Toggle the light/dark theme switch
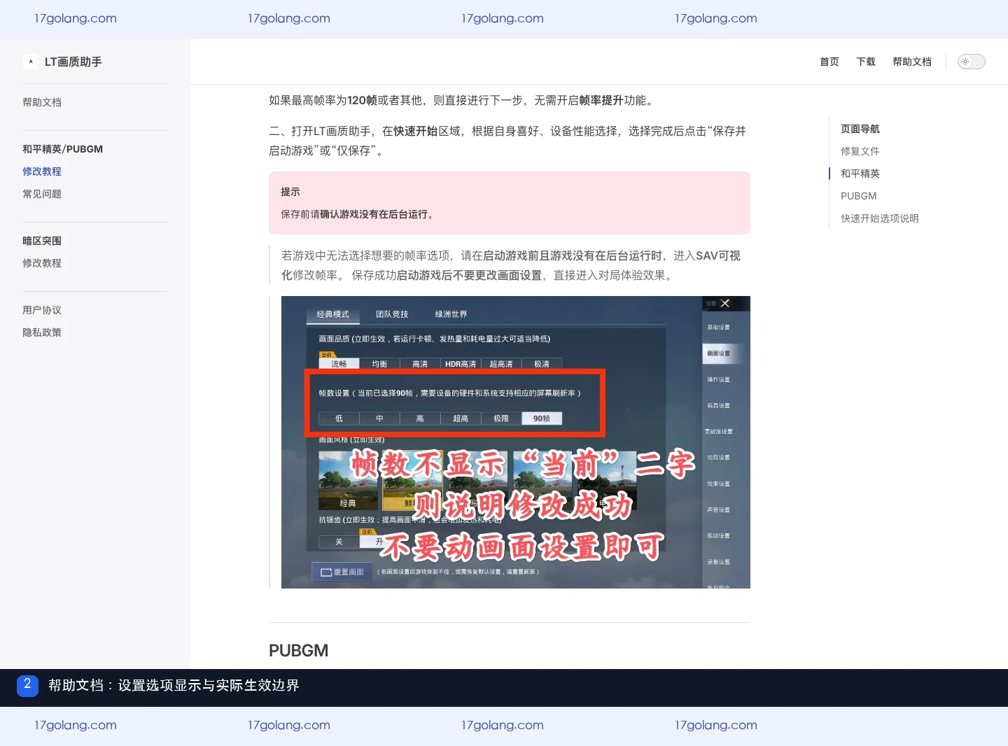1008x746 pixels. pos(971,62)
